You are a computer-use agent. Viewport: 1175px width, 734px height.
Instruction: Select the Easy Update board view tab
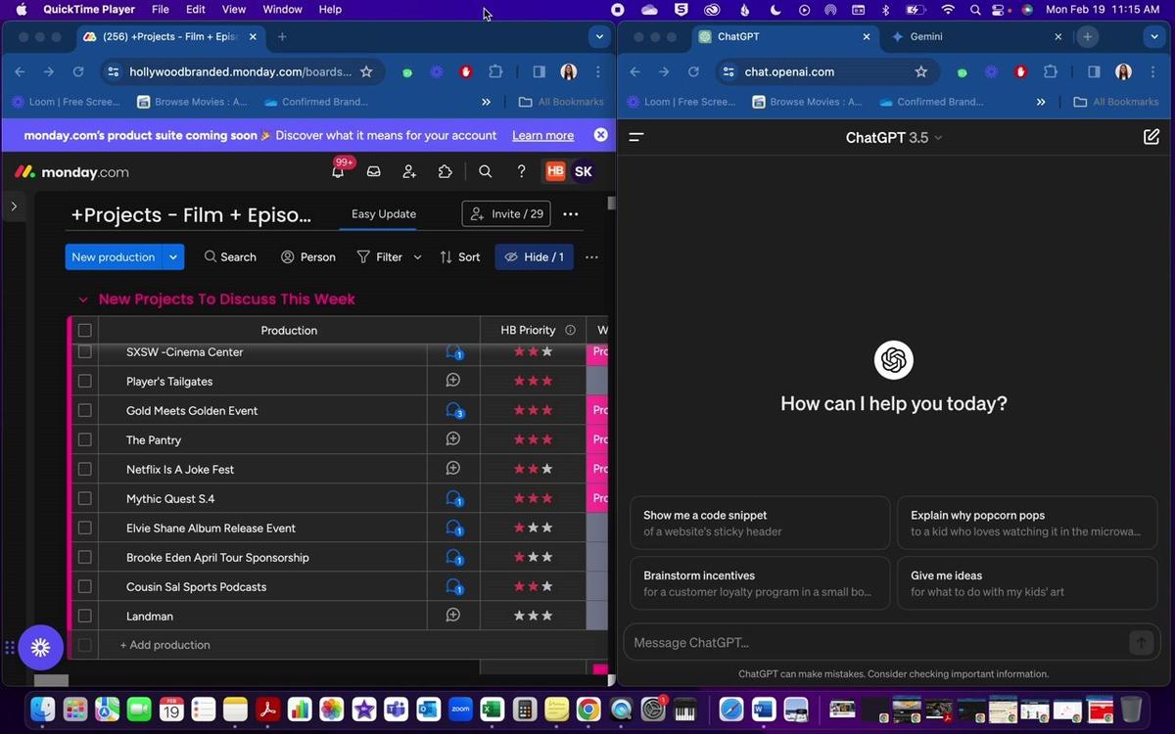point(384,213)
